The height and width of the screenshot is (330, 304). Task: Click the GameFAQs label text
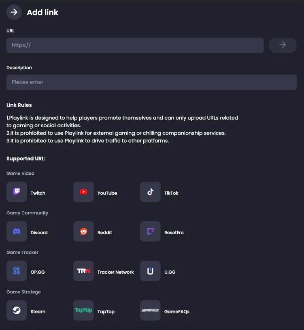pyautogui.click(x=177, y=311)
